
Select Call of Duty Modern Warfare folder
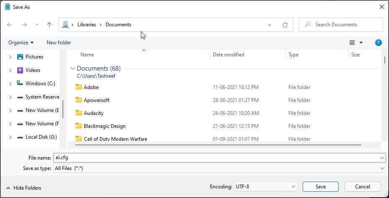115,139
